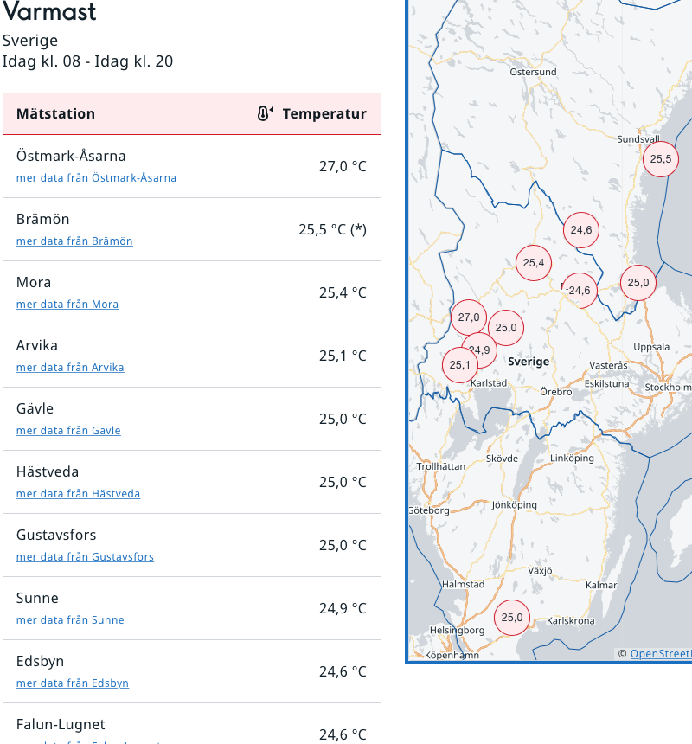692x744 pixels.
Task: Select the 27,0 marker on the map
Action: [469, 317]
